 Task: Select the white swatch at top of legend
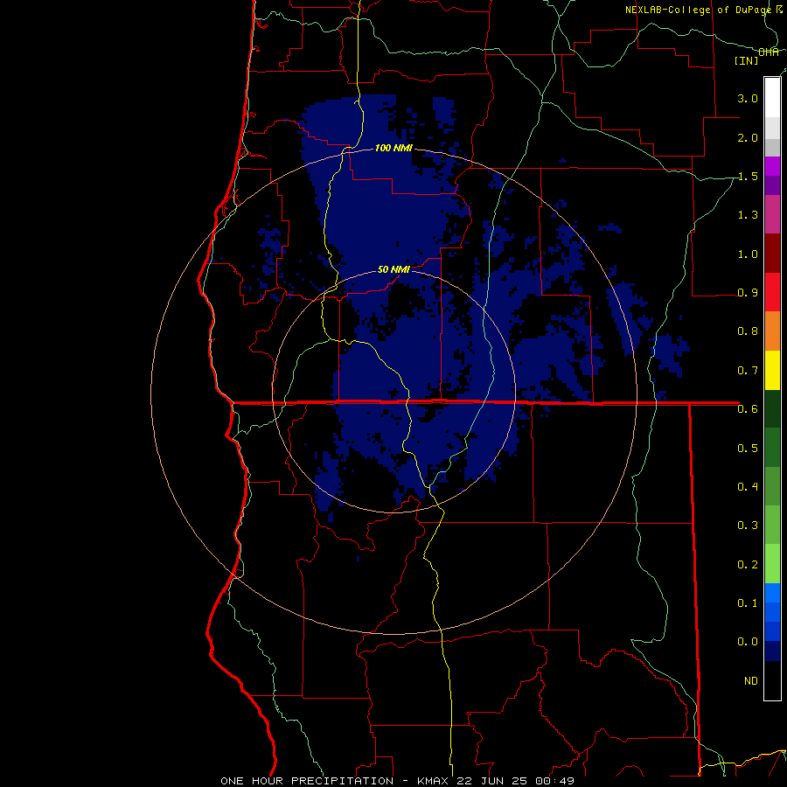[x=772, y=97]
